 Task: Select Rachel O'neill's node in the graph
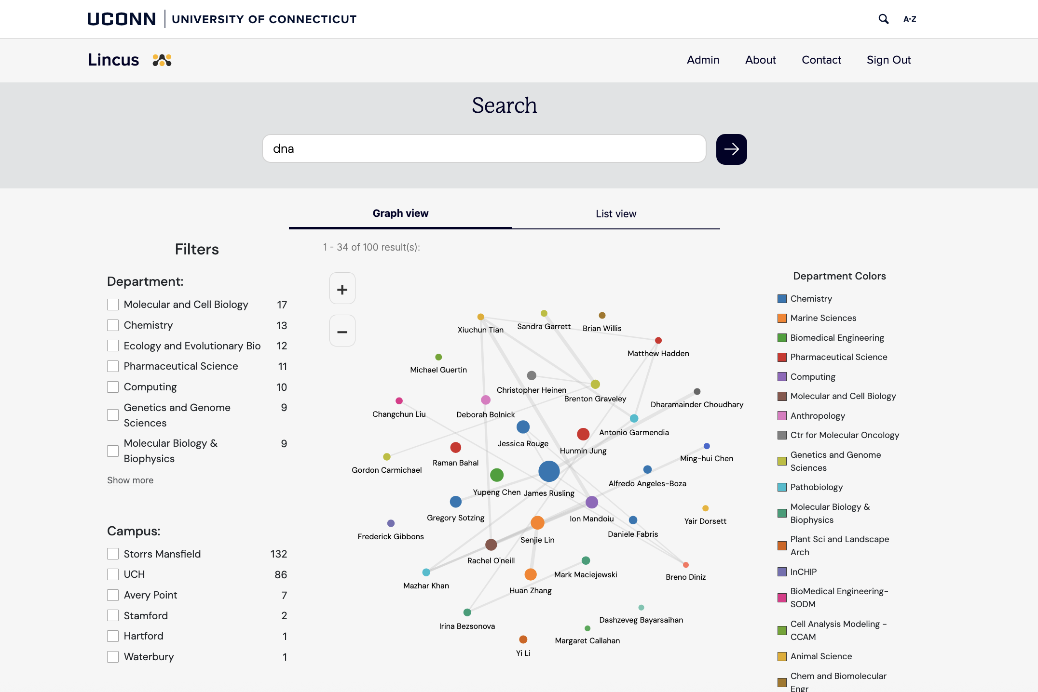[491, 545]
